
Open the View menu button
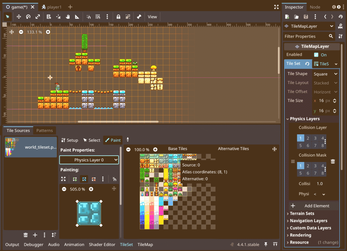click(152, 17)
